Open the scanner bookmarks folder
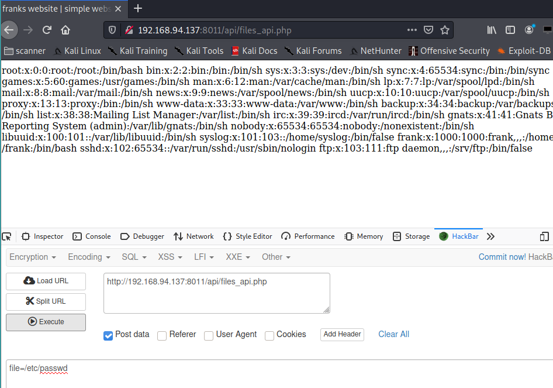 25,51
